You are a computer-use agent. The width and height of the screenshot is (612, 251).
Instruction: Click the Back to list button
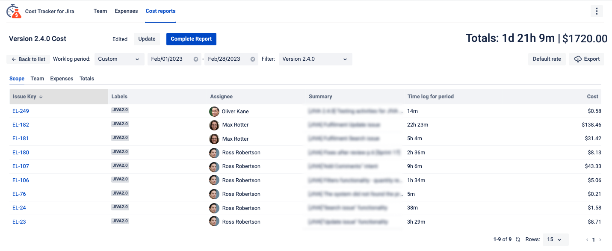[28, 59]
